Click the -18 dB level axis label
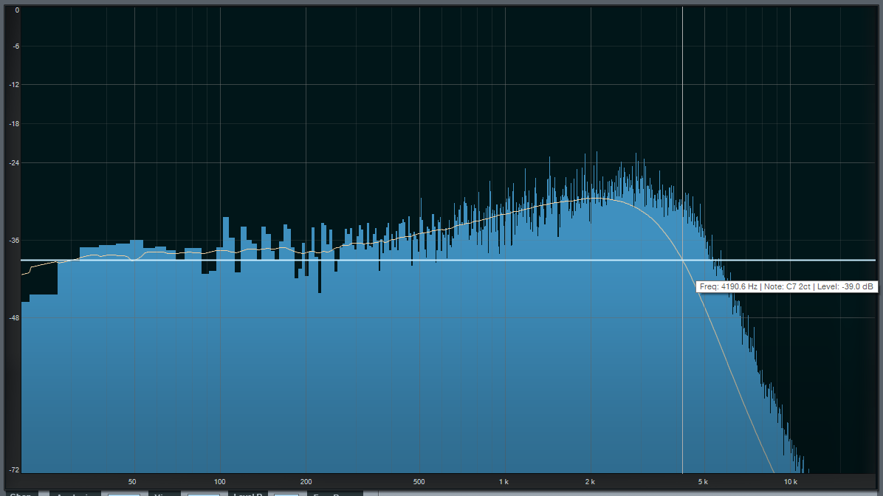 [15, 124]
